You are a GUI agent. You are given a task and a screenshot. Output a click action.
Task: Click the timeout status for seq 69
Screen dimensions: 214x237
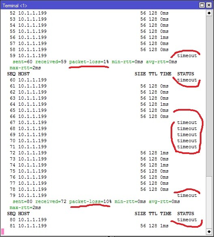coord(187,135)
